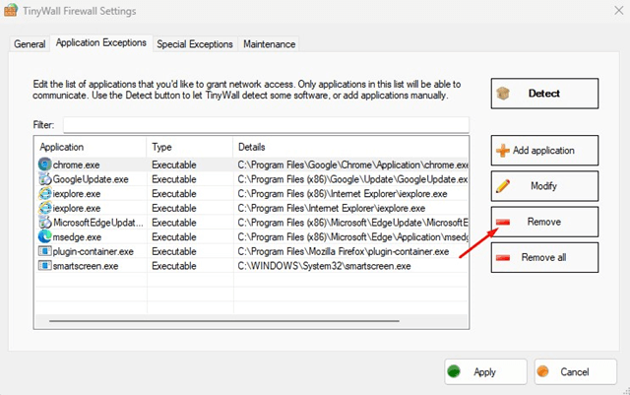
Task: Click the horizontal scrollbar of the list
Action: click(224, 321)
